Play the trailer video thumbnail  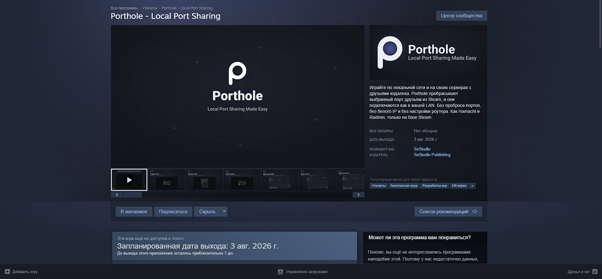pos(129,180)
